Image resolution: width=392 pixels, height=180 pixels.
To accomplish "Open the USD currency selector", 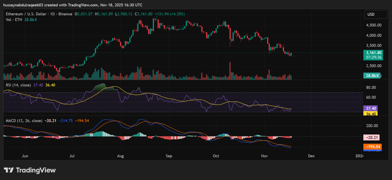I will pos(371,14).
